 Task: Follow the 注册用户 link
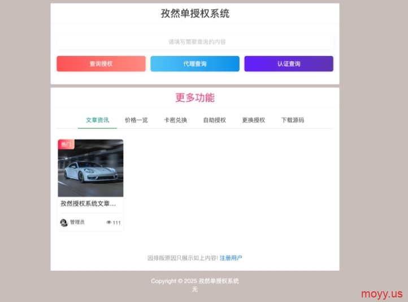[231, 258]
